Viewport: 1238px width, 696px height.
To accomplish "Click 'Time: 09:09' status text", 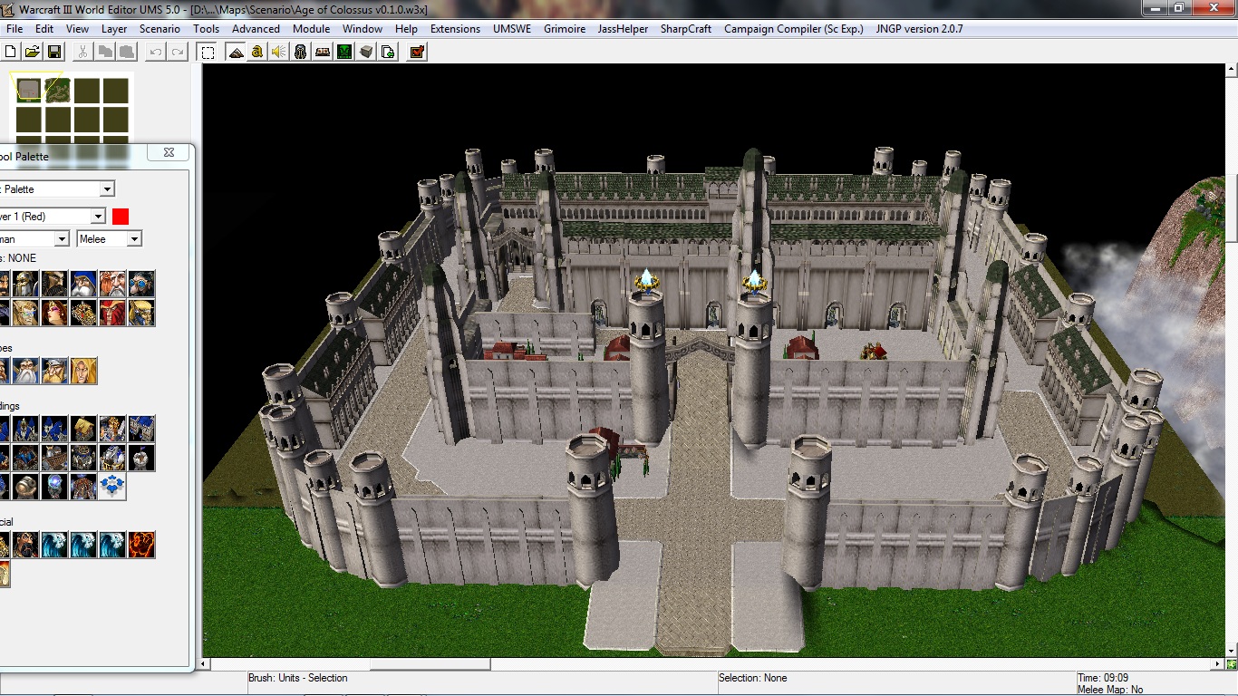I will 1103,678.
